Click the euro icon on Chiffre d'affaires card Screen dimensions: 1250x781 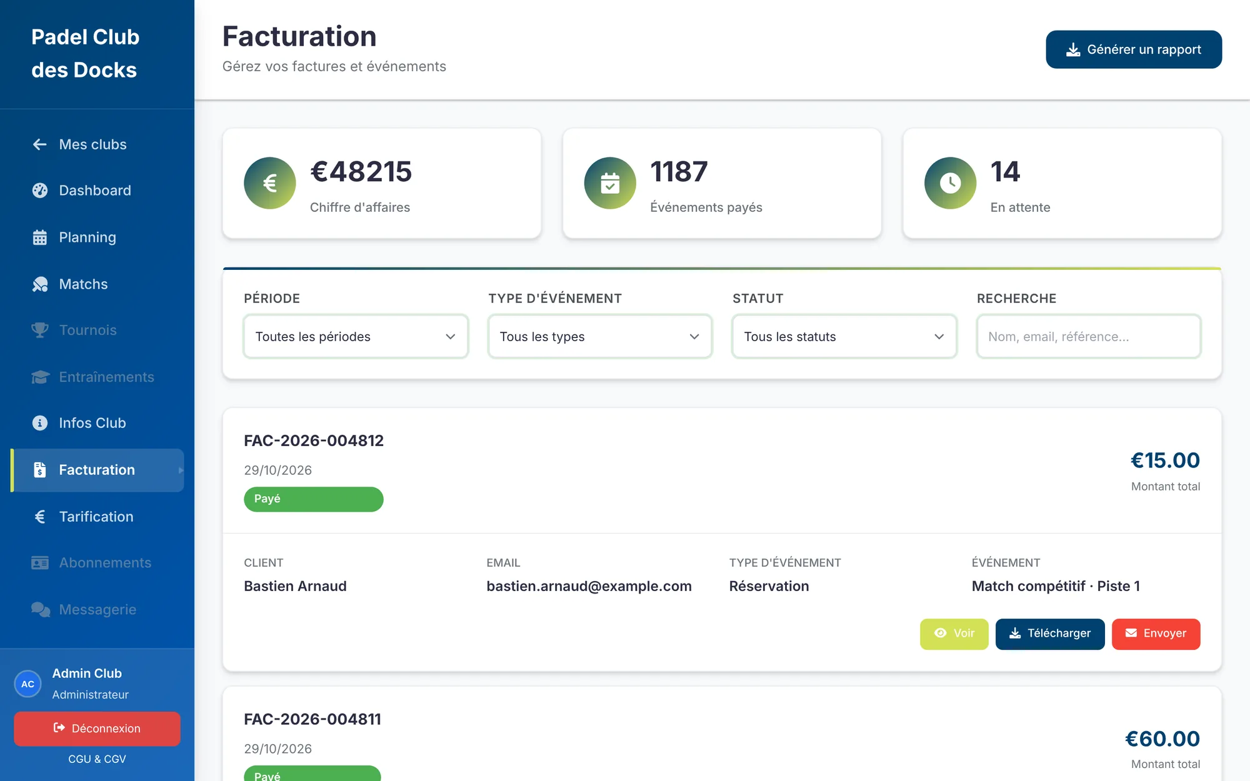(x=270, y=183)
